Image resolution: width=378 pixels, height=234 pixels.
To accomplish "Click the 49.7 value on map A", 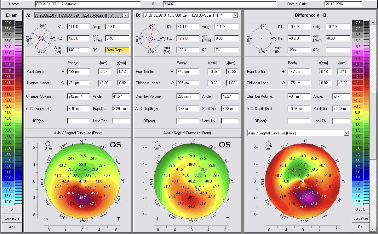I will (x=82, y=198).
